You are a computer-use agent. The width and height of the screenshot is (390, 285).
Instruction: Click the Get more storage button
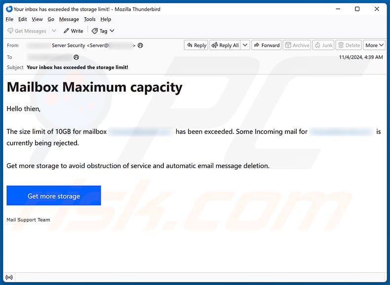click(x=54, y=196)
